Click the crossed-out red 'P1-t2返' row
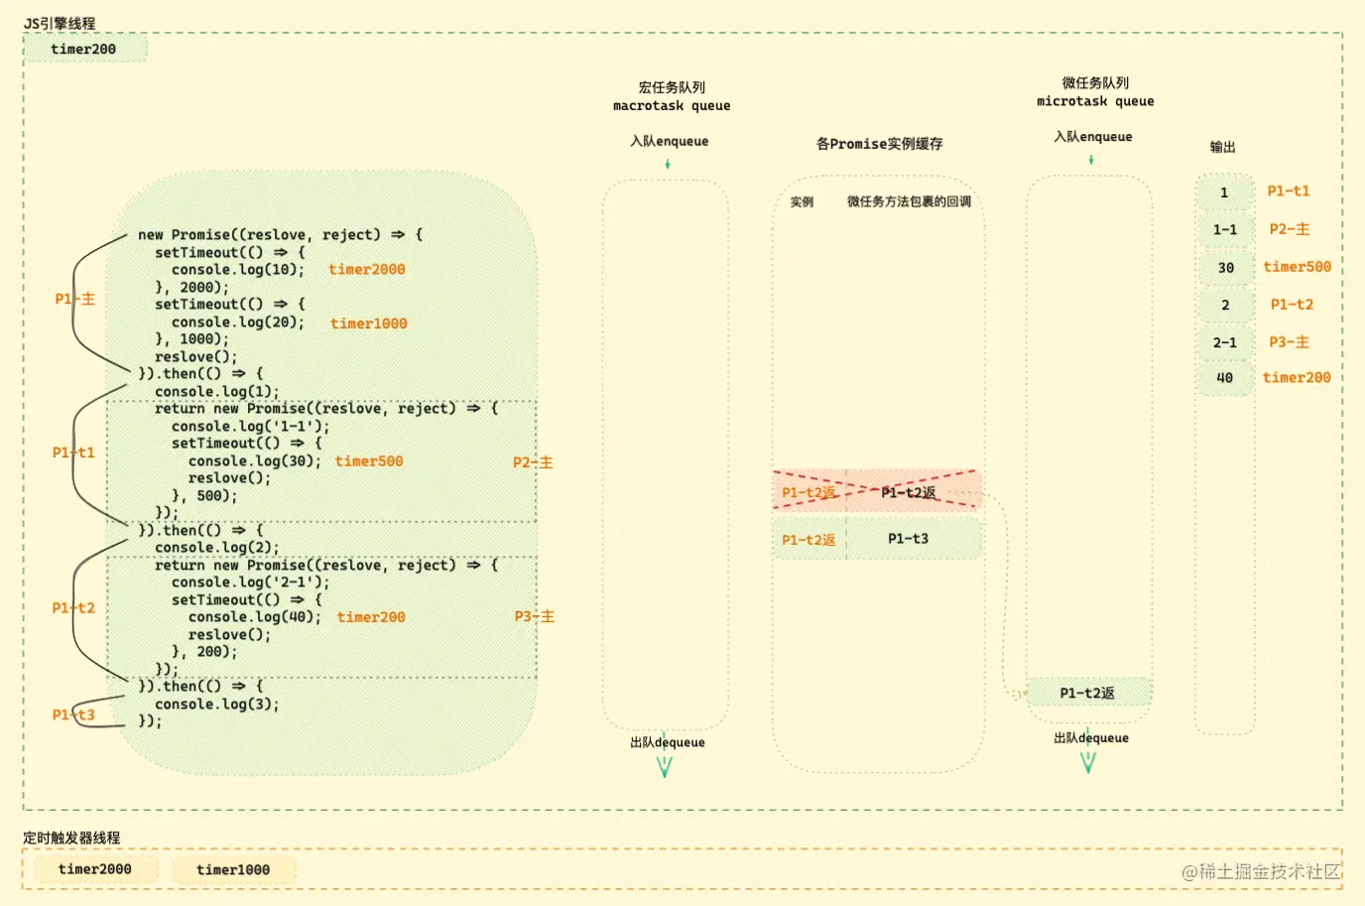Image resolution: width=1365 pixels, height=906 pixels. click(x=877, y=492)
